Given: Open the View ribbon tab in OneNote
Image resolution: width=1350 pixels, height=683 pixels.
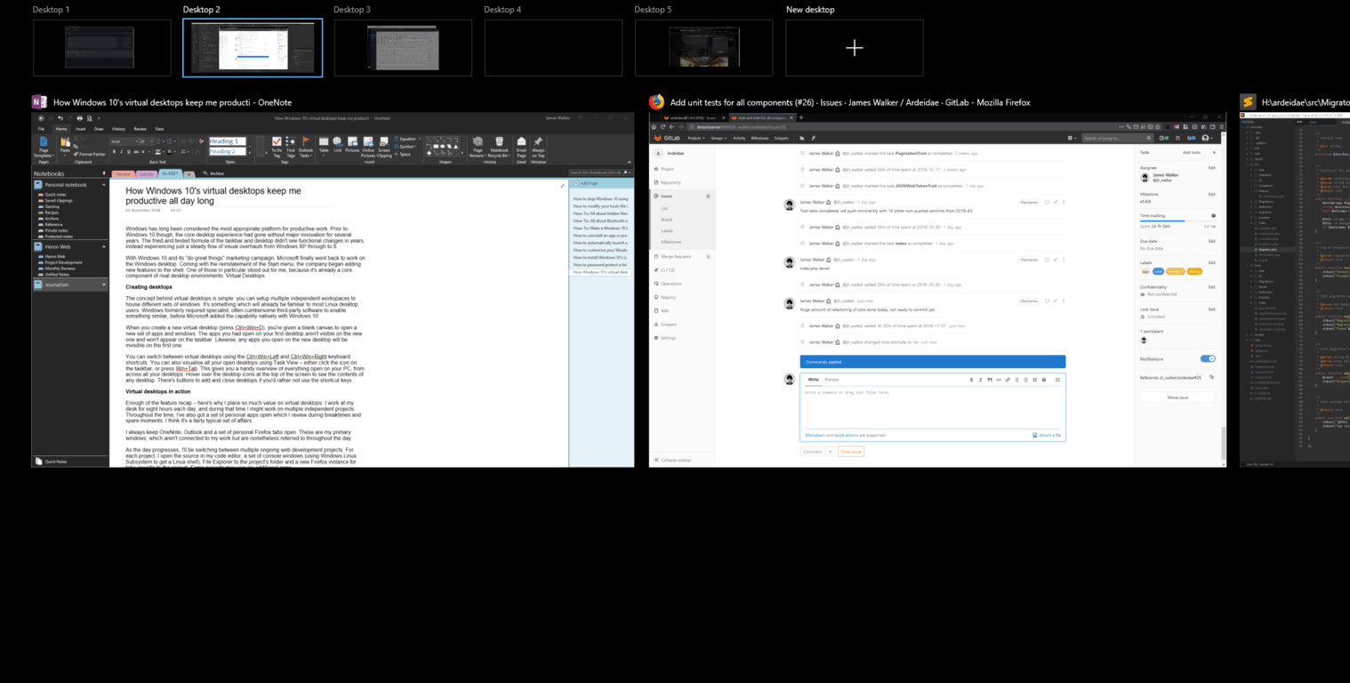Looking at the screenshot, I should point(159,129).
